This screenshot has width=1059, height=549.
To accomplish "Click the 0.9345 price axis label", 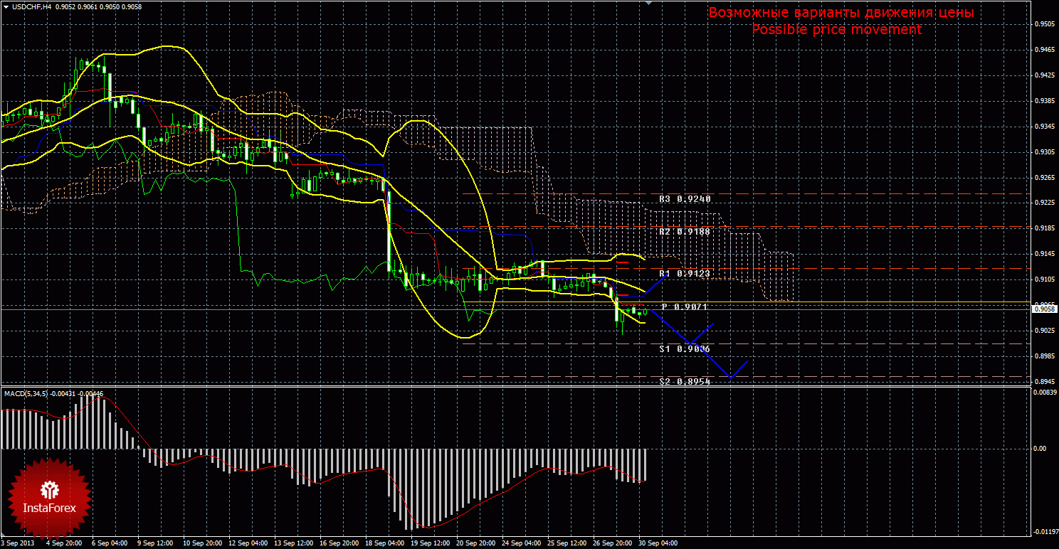I will 1045,127.
